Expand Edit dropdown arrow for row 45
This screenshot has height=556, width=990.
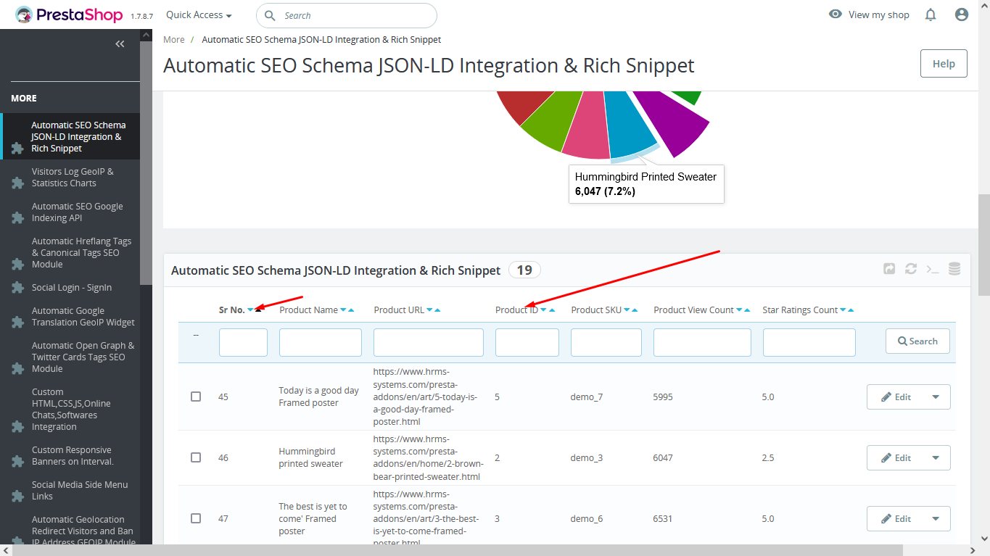[x=936, y=397]
